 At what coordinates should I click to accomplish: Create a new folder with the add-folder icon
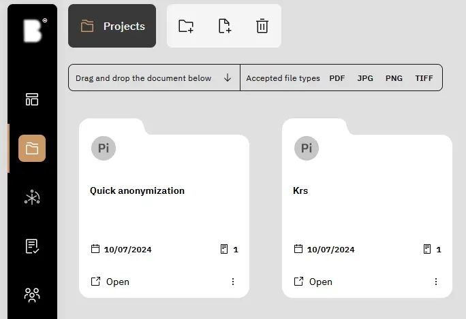[186, 26]
